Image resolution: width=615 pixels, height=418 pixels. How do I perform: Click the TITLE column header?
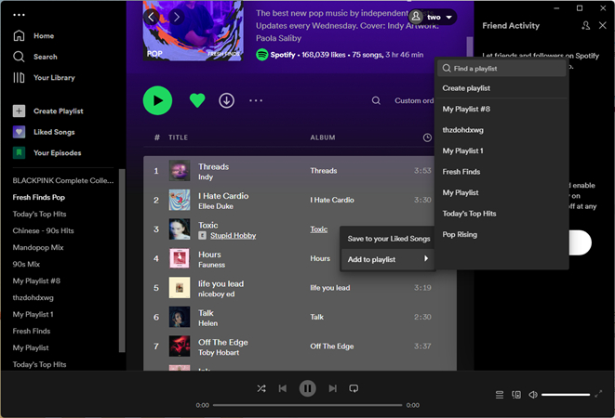pos(178,137)
